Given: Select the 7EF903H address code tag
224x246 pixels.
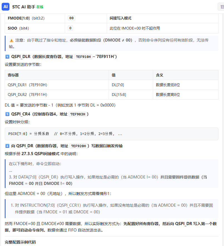Looking at the screenshot, I should [78, 114].
